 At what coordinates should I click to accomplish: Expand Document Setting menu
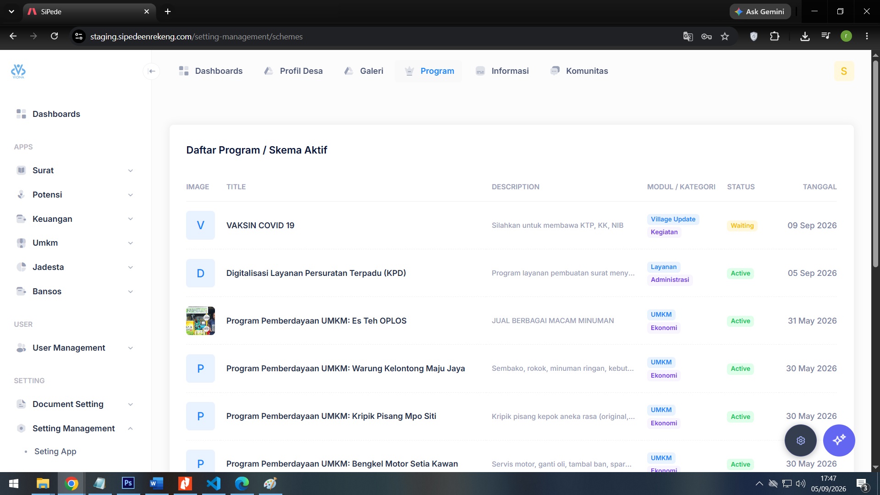pos(75,404)
